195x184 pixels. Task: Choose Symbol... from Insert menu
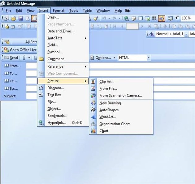[x=63, y=52]
